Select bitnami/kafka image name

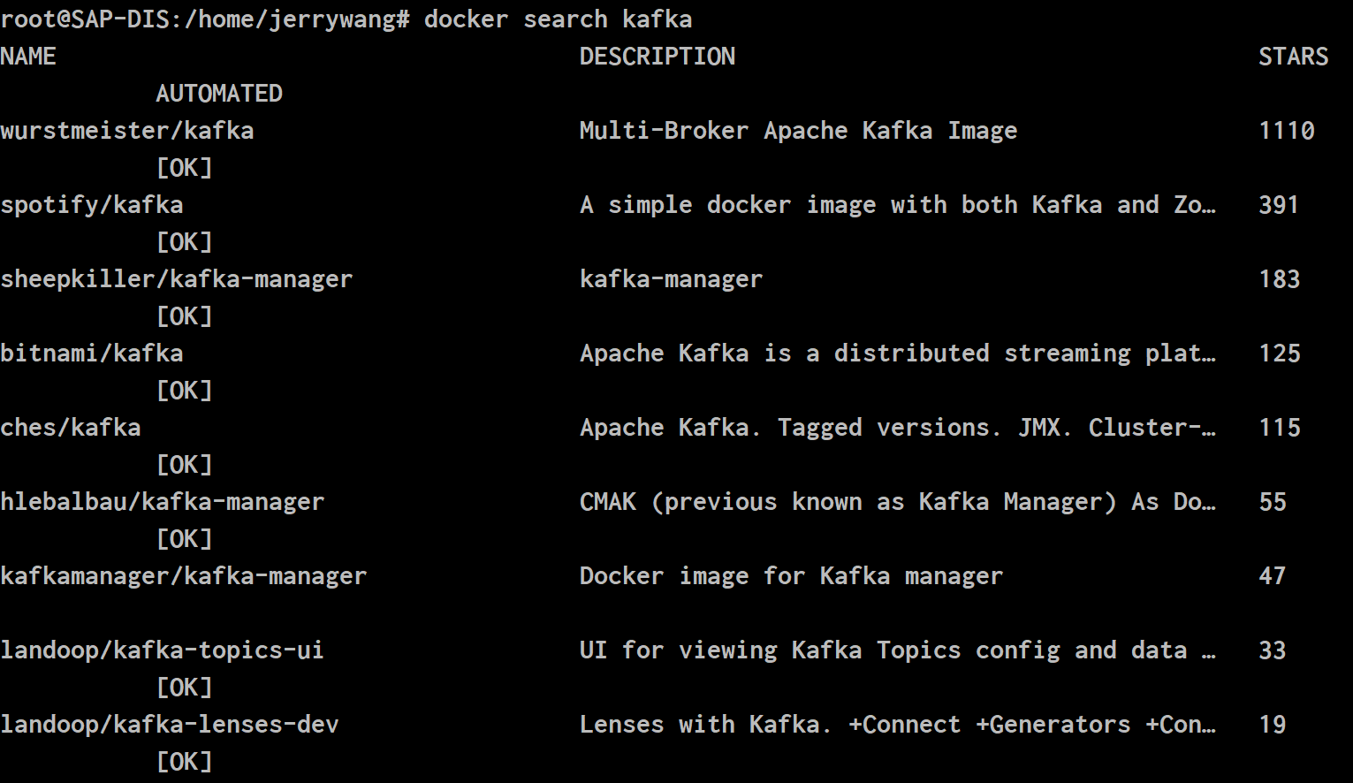coord(92,353)
